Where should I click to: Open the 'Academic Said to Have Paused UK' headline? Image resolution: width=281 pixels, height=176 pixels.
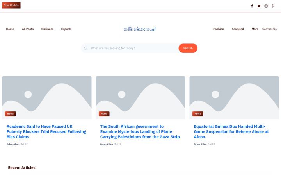tap(46, 132)
